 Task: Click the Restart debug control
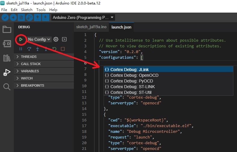(54, 49)
